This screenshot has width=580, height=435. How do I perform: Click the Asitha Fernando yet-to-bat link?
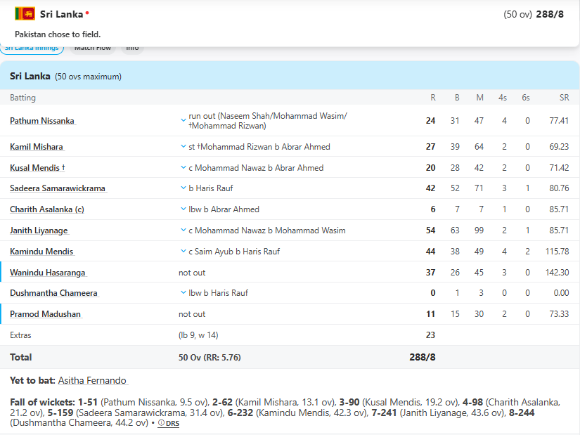click(x=92, y=380)
